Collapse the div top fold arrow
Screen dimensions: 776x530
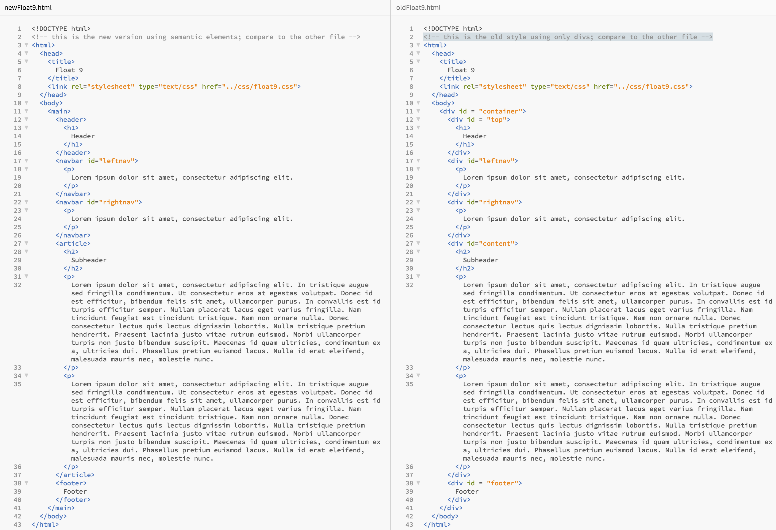click(418, 119)
